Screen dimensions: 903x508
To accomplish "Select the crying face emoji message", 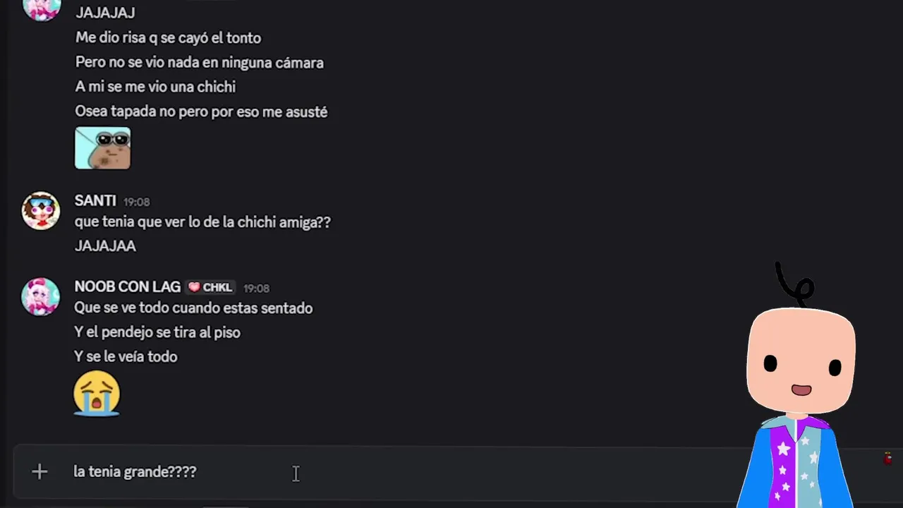I will point(97,393).
